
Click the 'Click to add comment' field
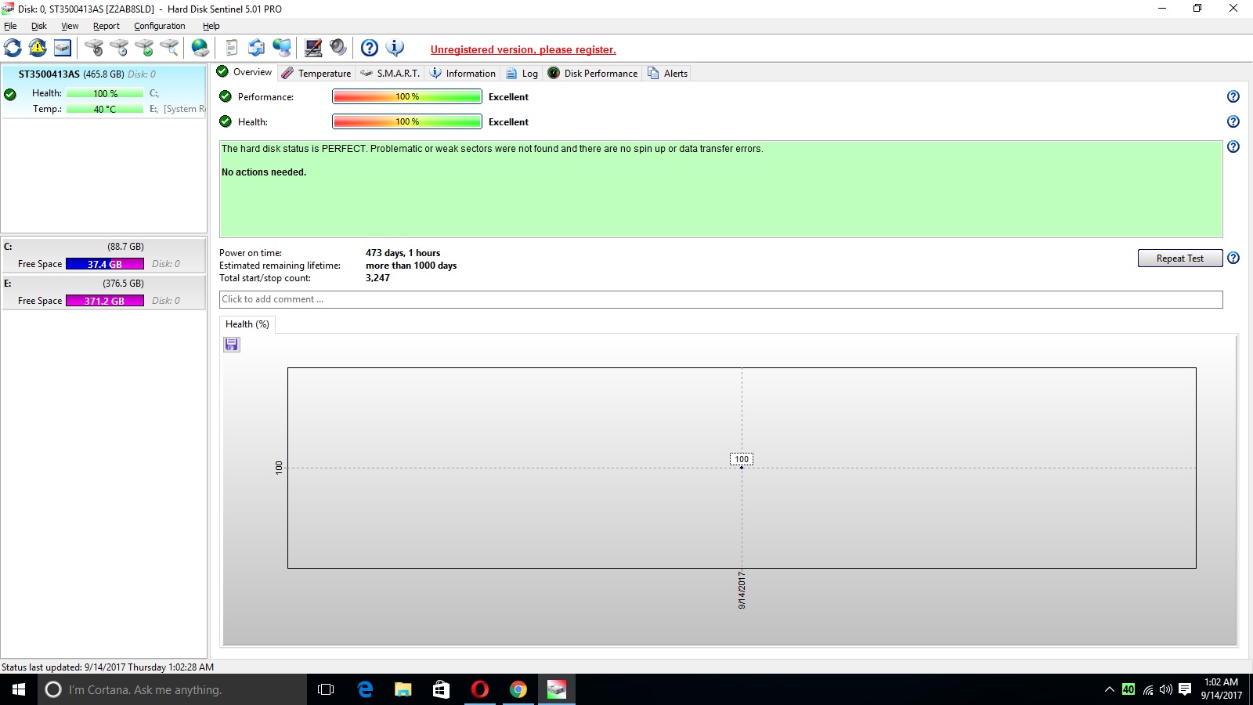click(x=720, y=299)
